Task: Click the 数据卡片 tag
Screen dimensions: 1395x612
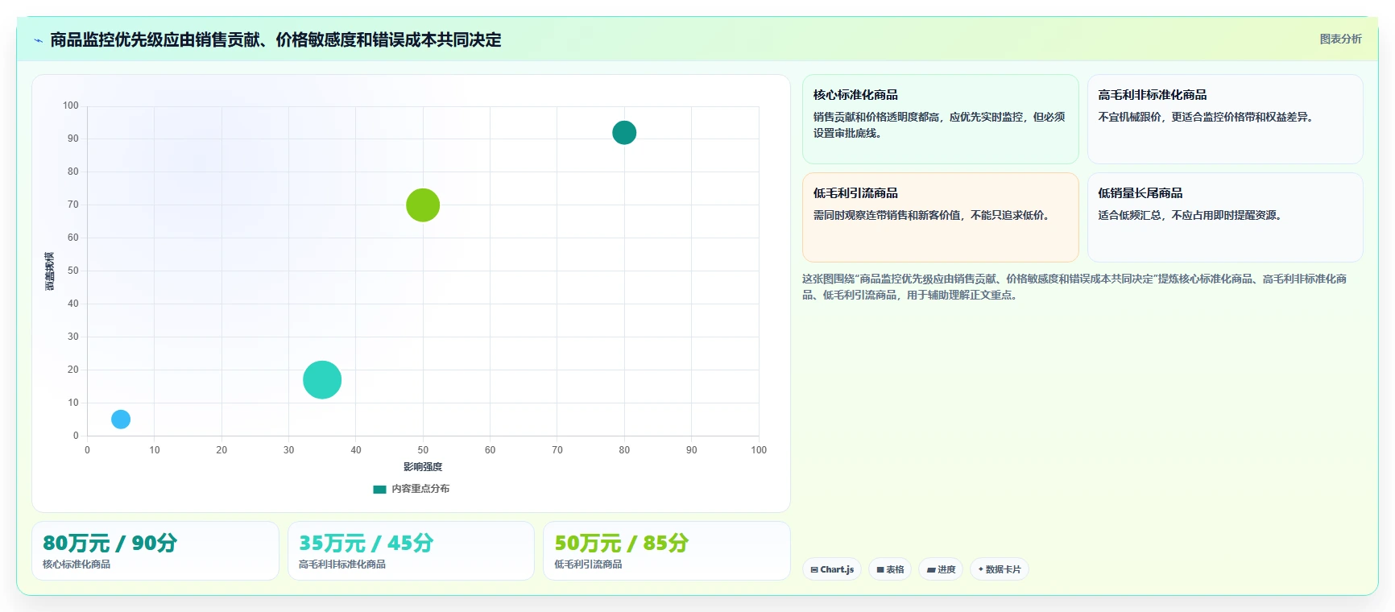Action: coord(1000,569)
